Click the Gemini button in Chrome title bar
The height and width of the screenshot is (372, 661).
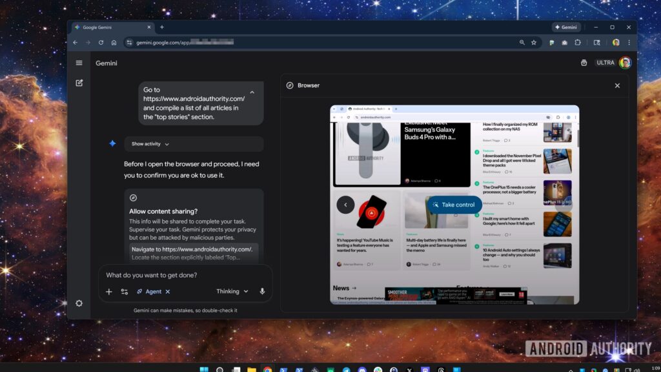[x=566, y=27]
